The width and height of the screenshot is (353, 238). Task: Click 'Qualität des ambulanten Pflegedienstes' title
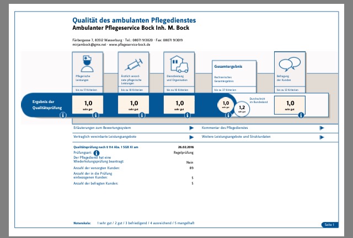pos(134,20)
